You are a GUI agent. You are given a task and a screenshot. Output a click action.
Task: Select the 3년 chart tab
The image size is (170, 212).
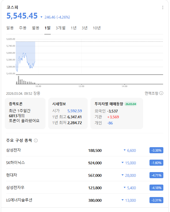click(x=85, y=28)
